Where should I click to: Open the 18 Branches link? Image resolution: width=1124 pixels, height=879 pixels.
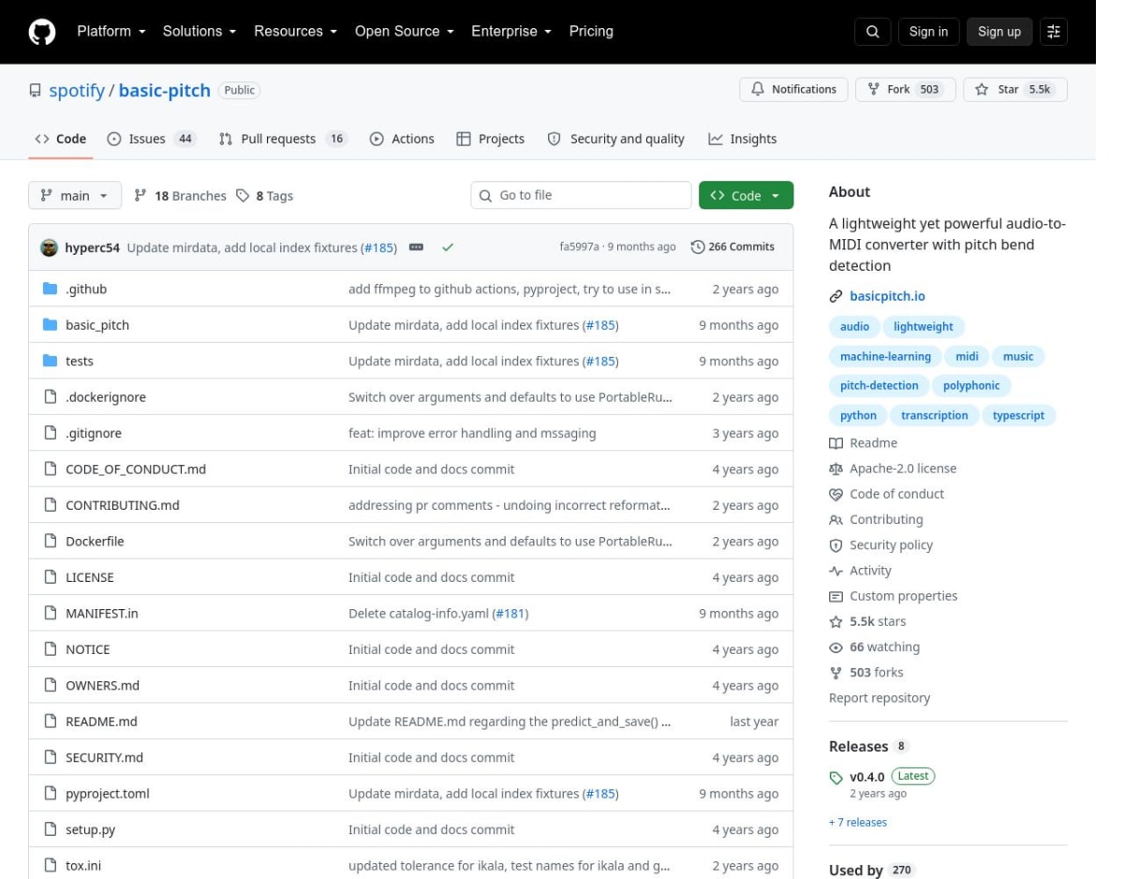180,196
